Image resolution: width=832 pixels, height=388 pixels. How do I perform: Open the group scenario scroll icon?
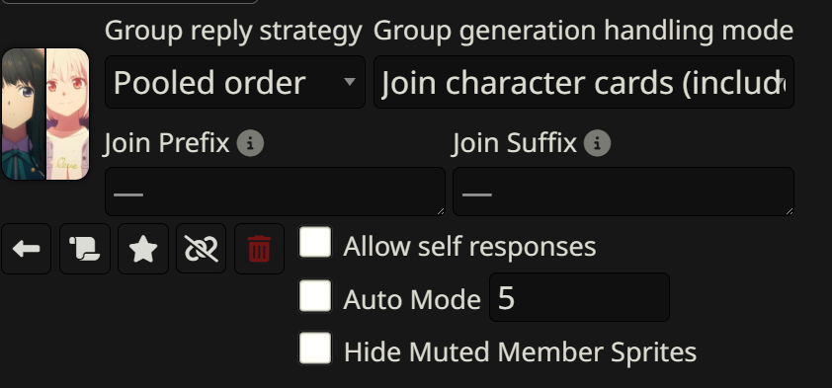[x=84, y=249]
